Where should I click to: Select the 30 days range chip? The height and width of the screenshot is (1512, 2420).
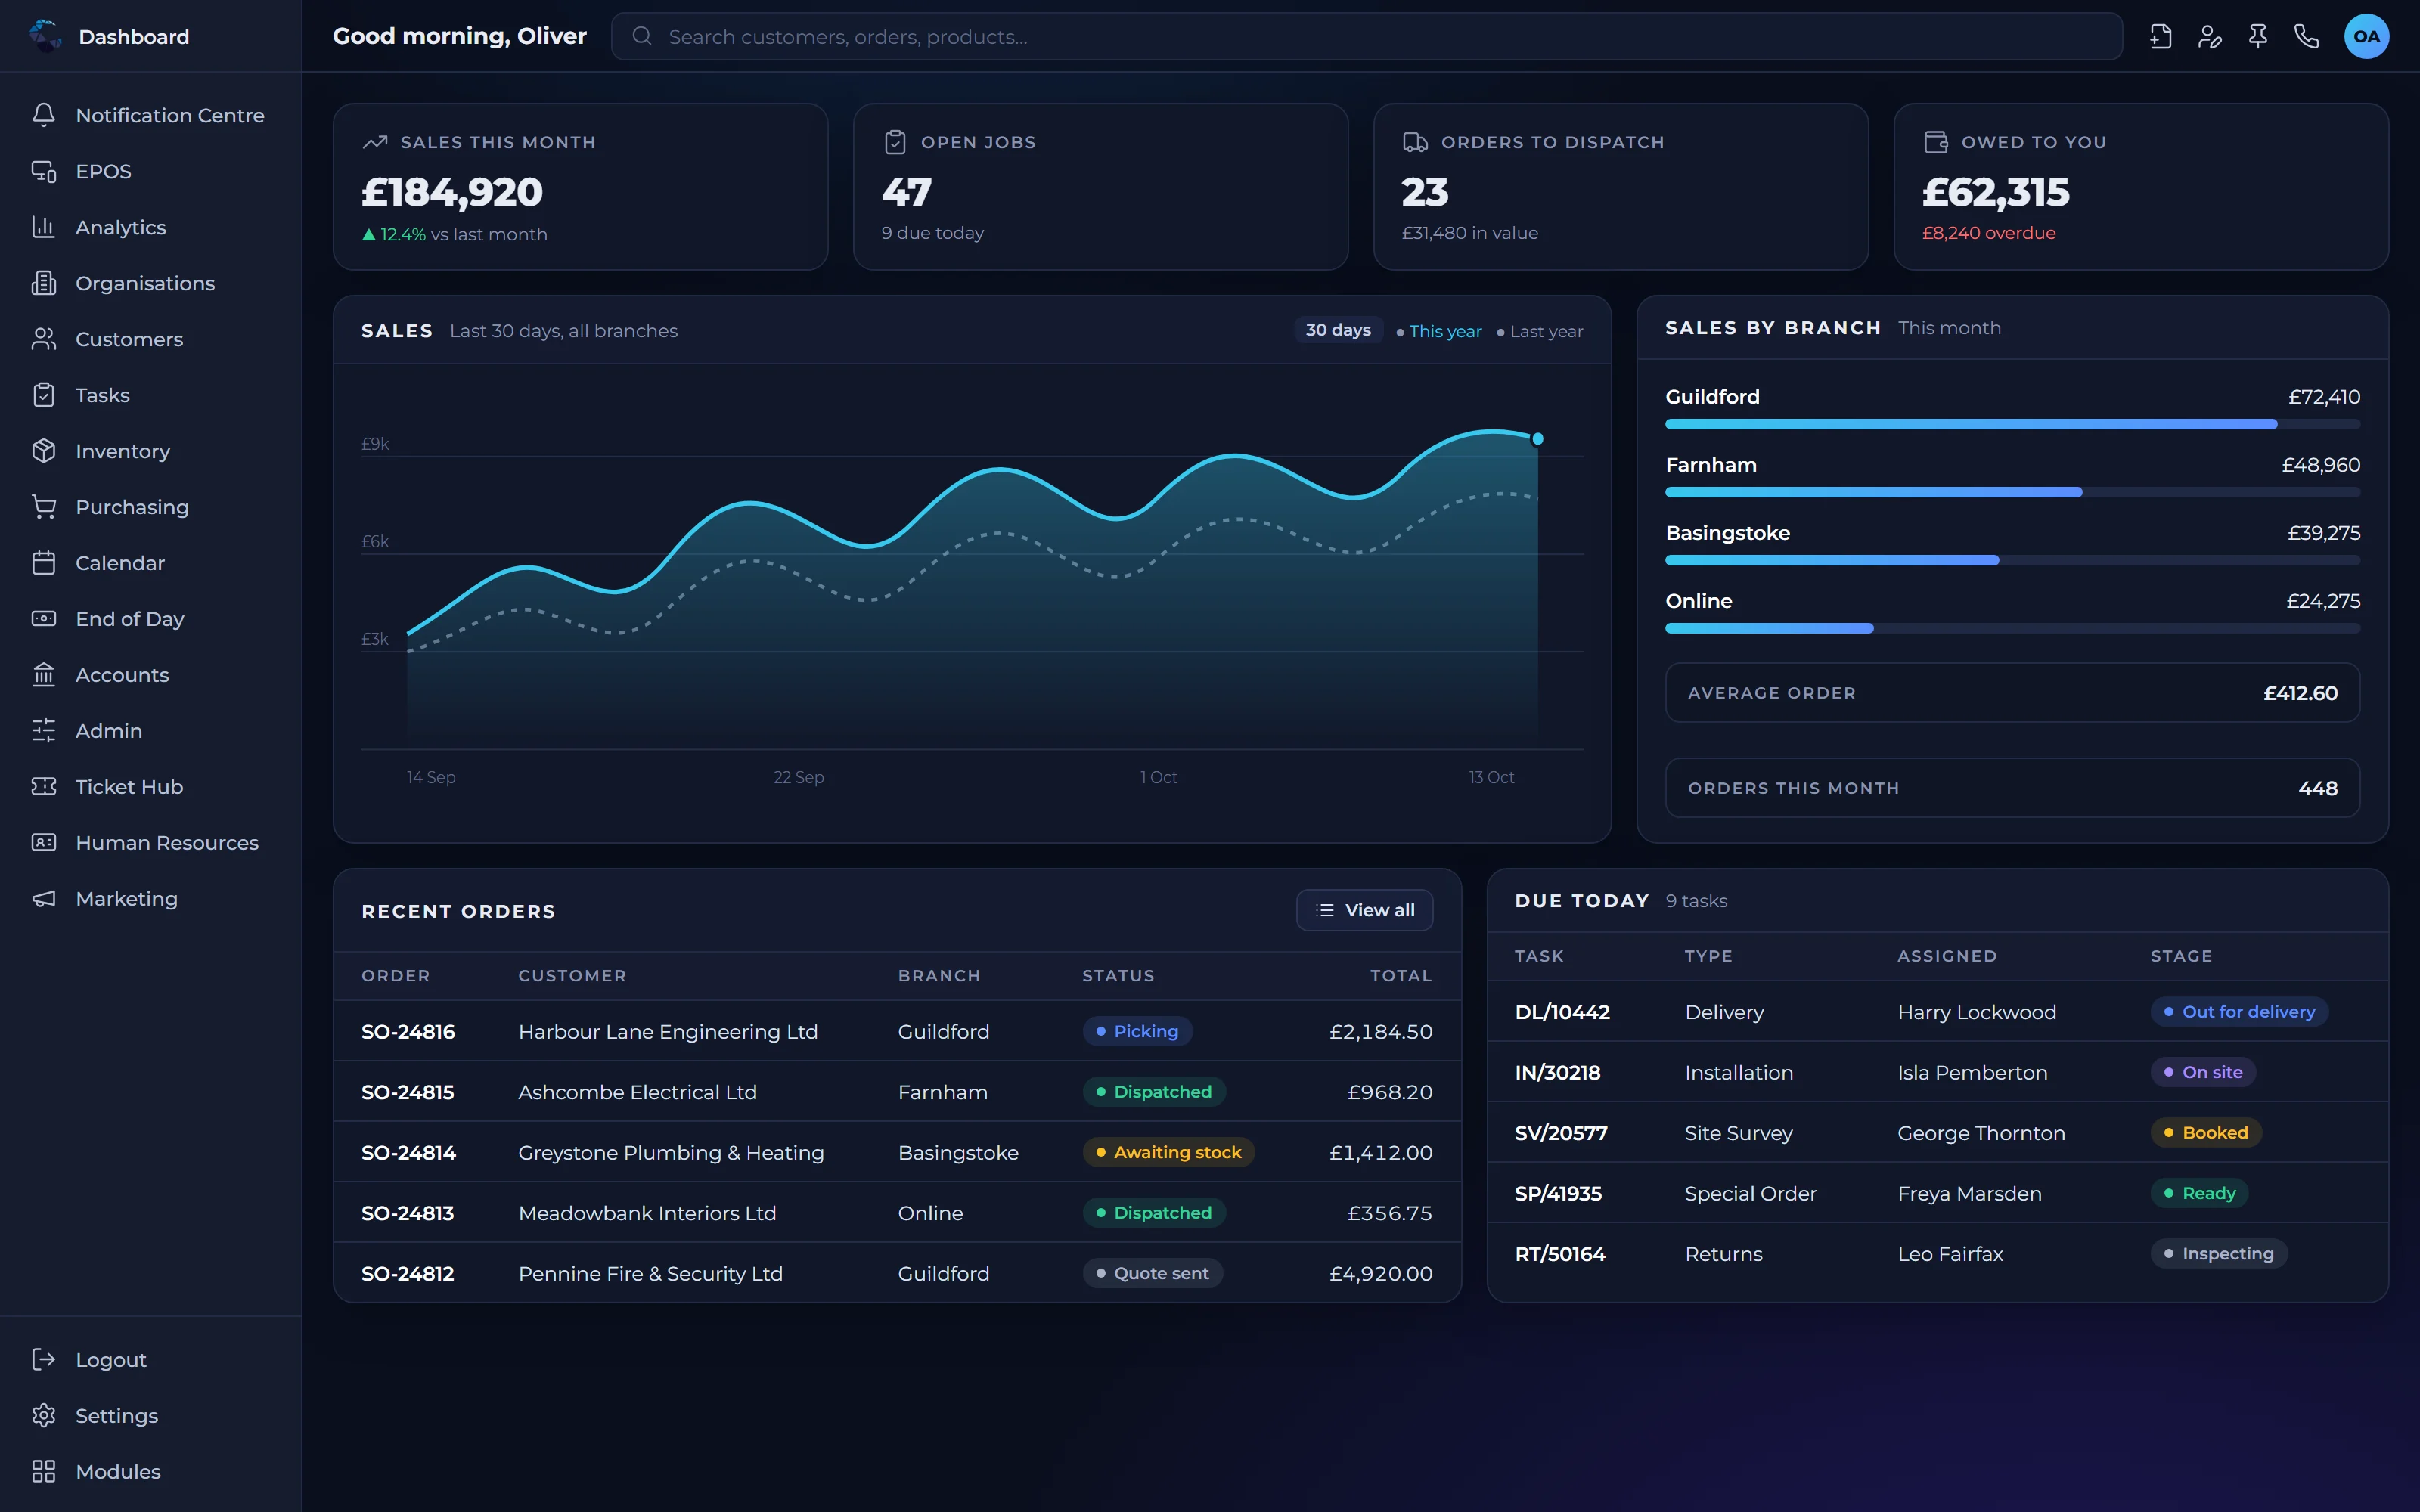[1338, 330]
